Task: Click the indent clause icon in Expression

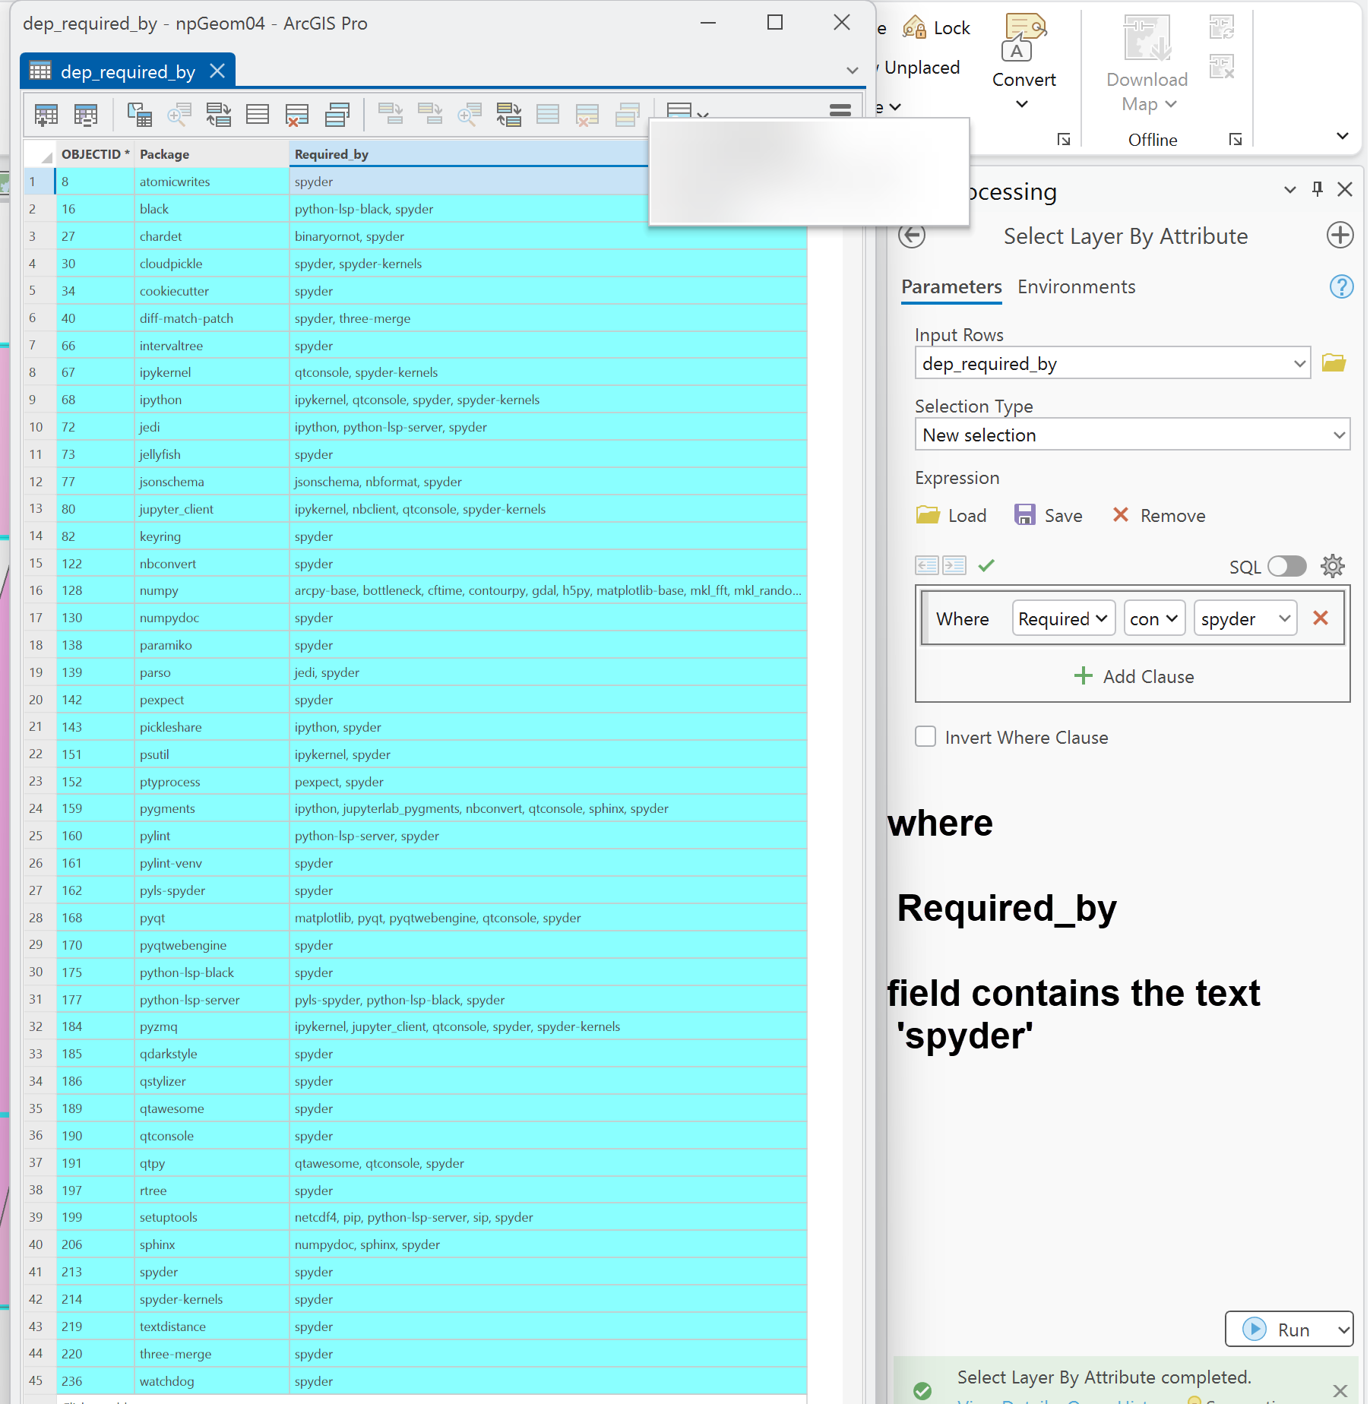Action: (954, 565)
